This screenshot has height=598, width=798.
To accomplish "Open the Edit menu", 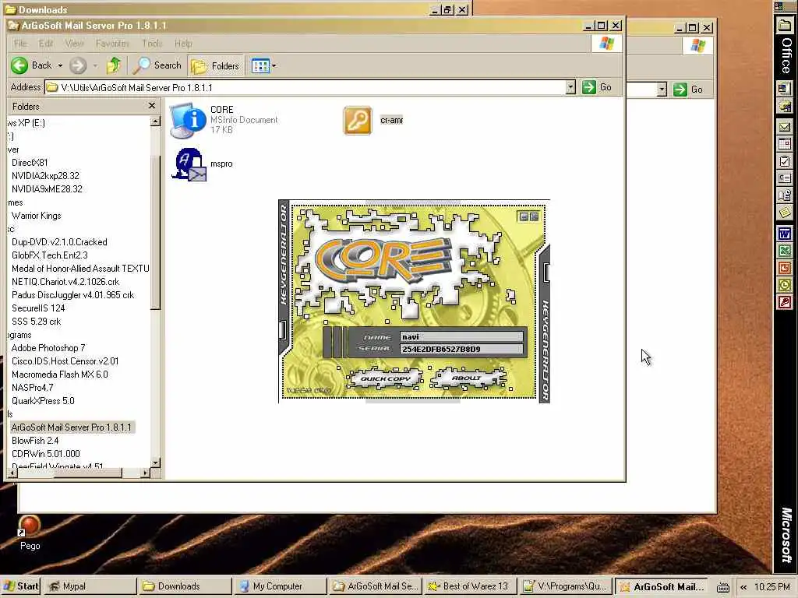I will pyautogui.click(x=46, y=44).
